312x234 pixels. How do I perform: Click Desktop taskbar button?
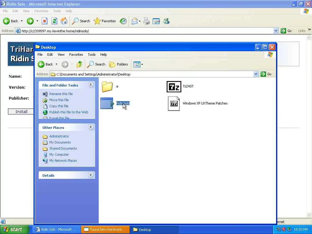(x=154, y=230)
